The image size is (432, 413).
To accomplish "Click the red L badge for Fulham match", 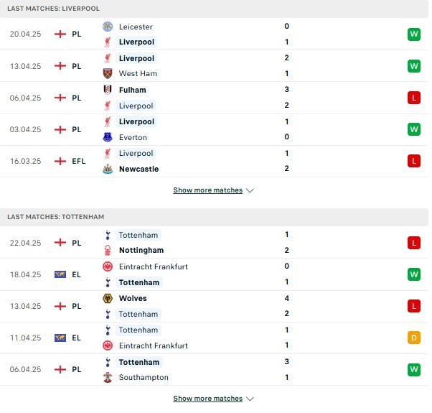I will pos(414,98).
